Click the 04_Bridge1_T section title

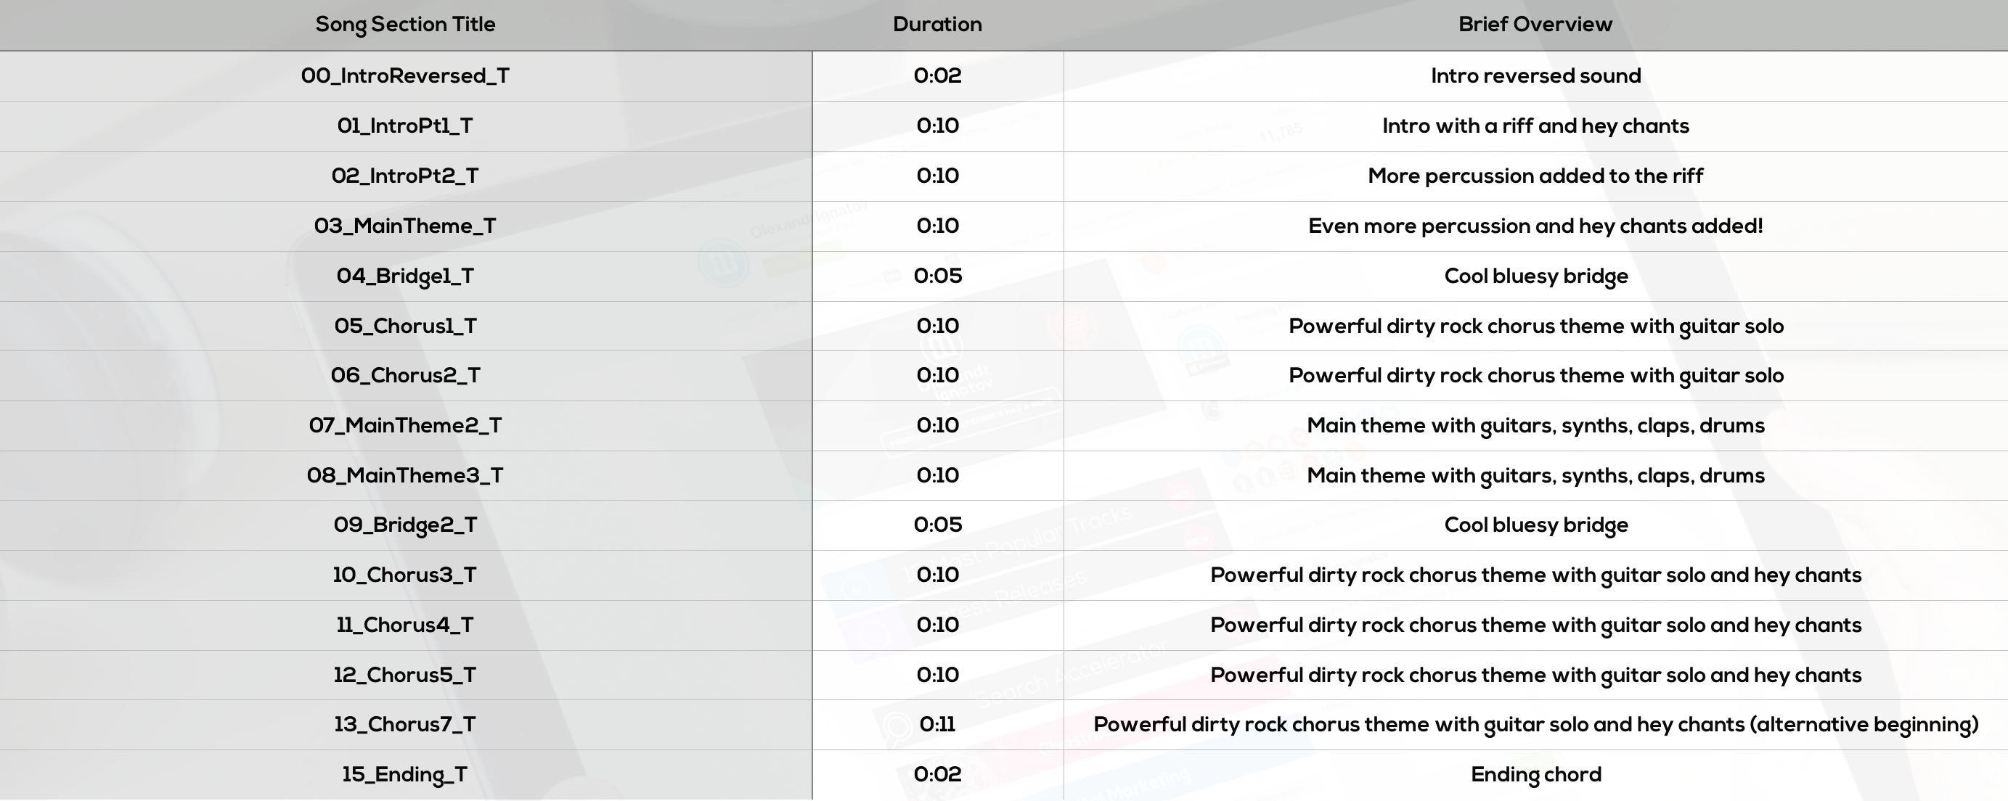tap(404, 276)
